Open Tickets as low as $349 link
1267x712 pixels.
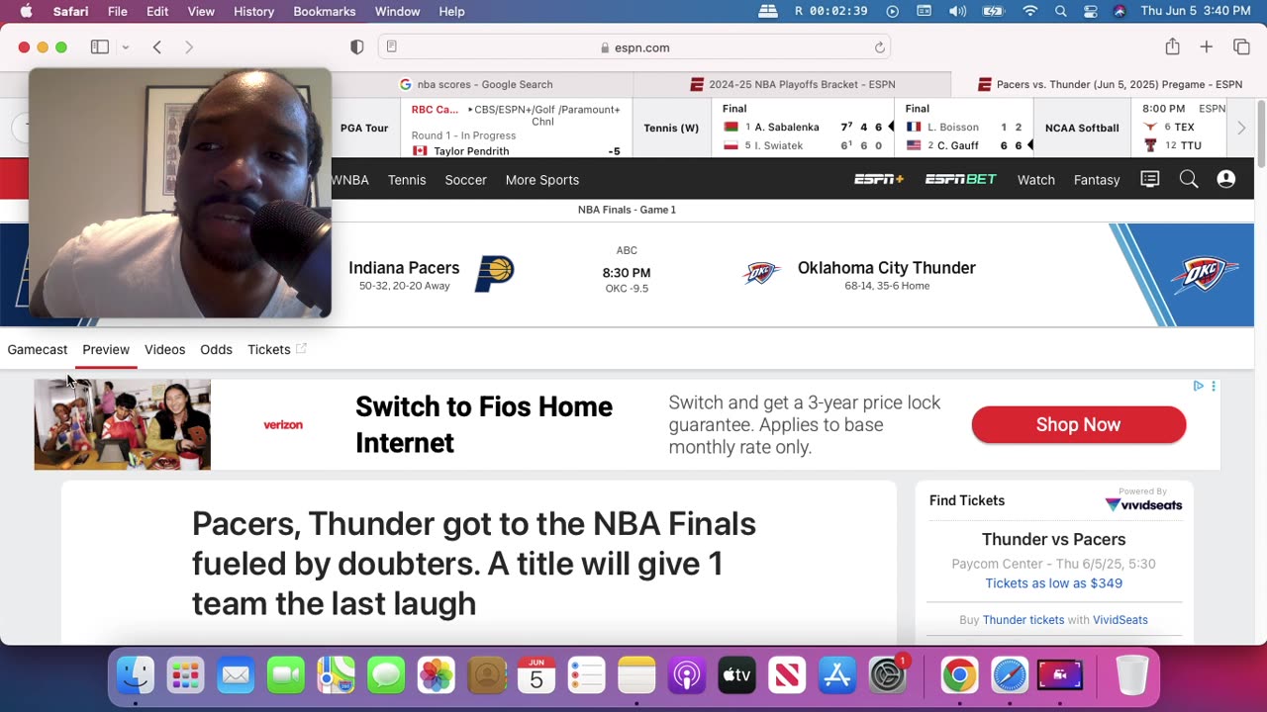click(x=1053, y=583)
